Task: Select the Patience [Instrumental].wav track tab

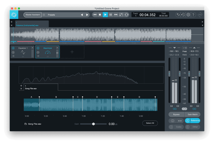Action: tap(32, 24)
